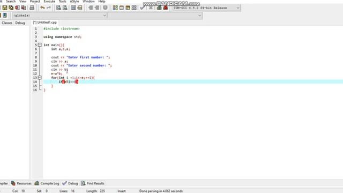
Task: Click the Save file toolbar icon
Action: click(x=5, y=8)
